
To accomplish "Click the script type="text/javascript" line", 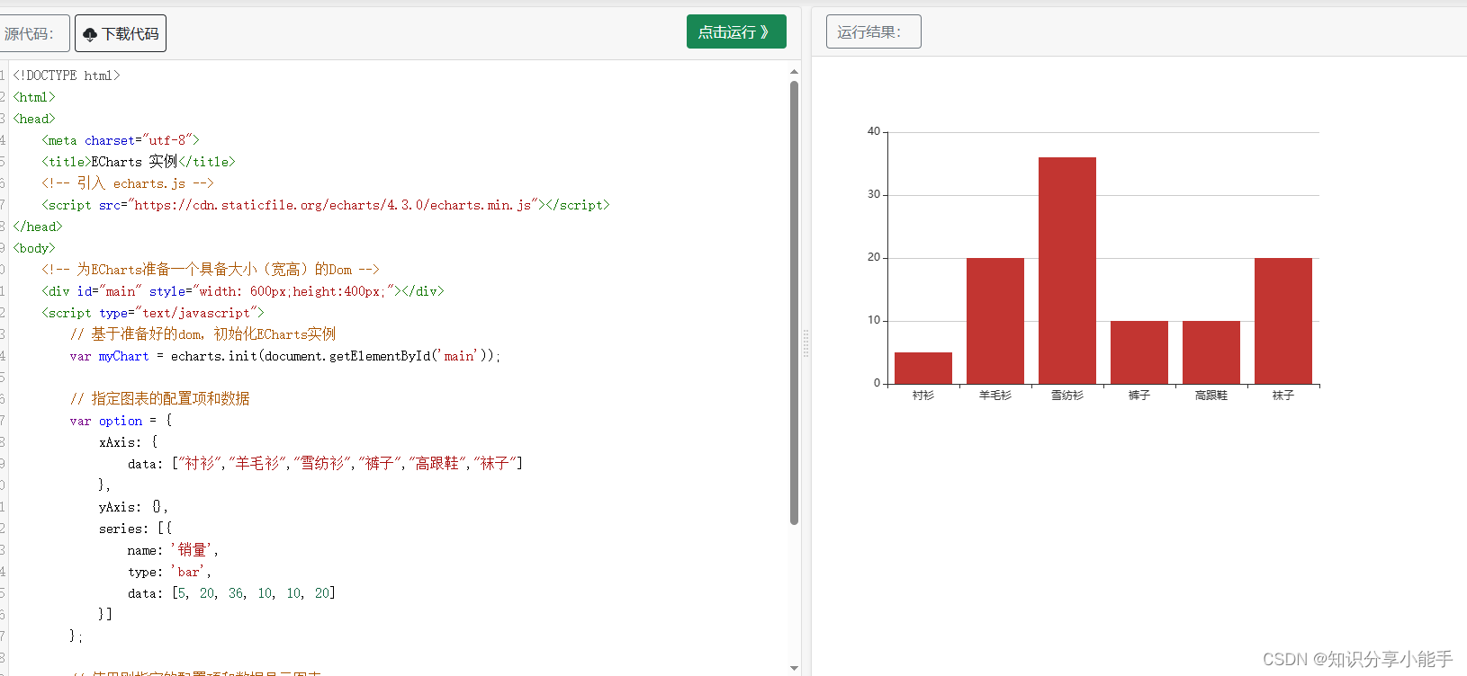I will [x=153, y=313].
